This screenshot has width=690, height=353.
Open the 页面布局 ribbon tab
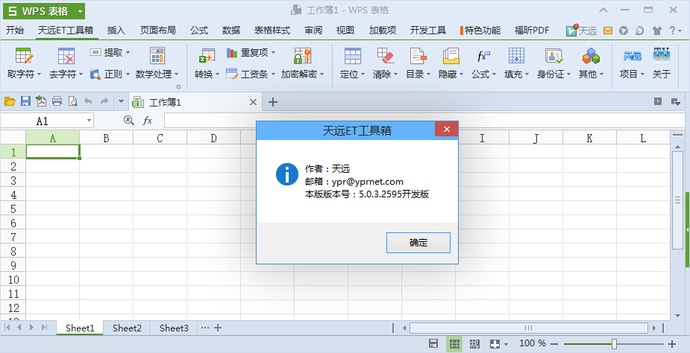tap(158, 31)
